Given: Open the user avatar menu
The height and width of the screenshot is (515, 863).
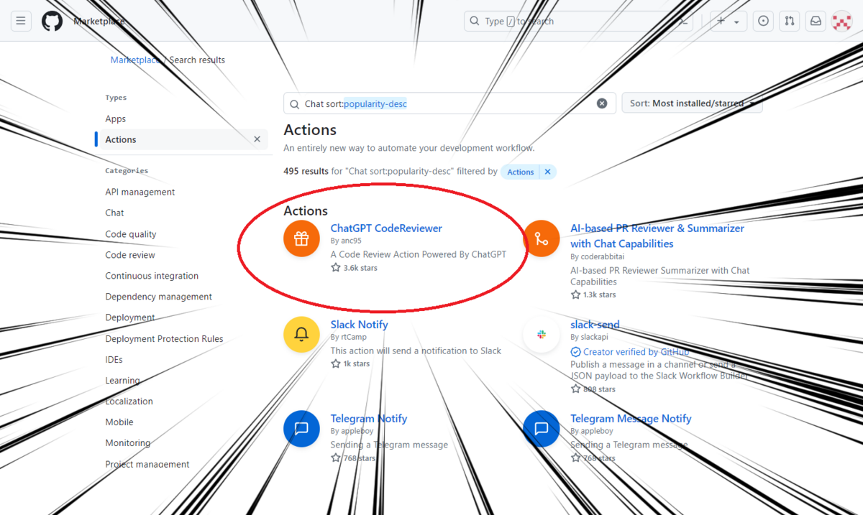Looking at the screenshot, I should [x=841, y=22].
